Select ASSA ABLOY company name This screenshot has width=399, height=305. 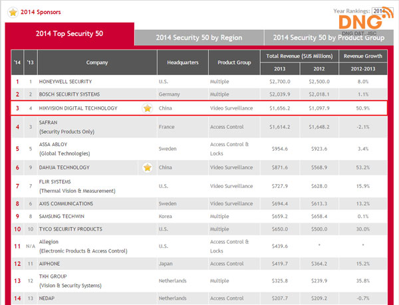click(x=53, y=144)
